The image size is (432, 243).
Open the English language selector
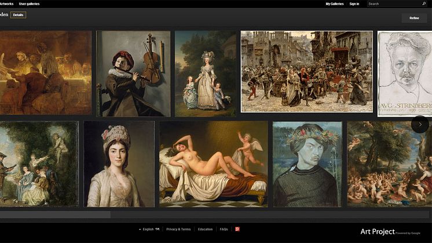pyautogui.click(x=149, y=229)
